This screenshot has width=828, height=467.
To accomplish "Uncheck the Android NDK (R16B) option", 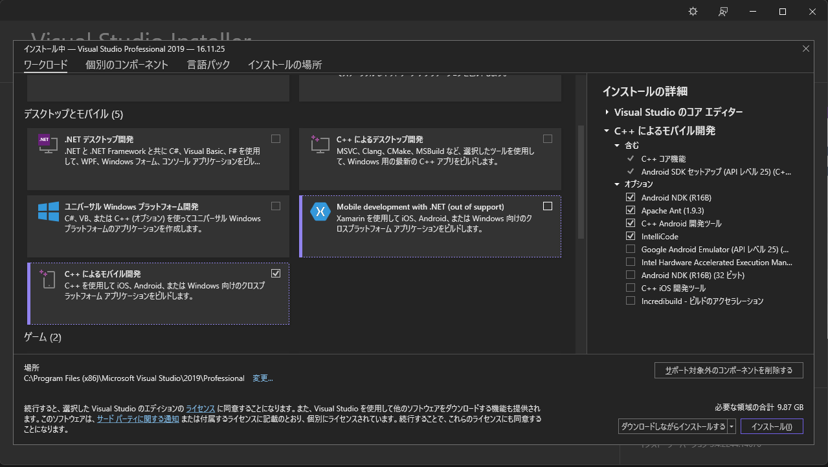I will 631,197.
